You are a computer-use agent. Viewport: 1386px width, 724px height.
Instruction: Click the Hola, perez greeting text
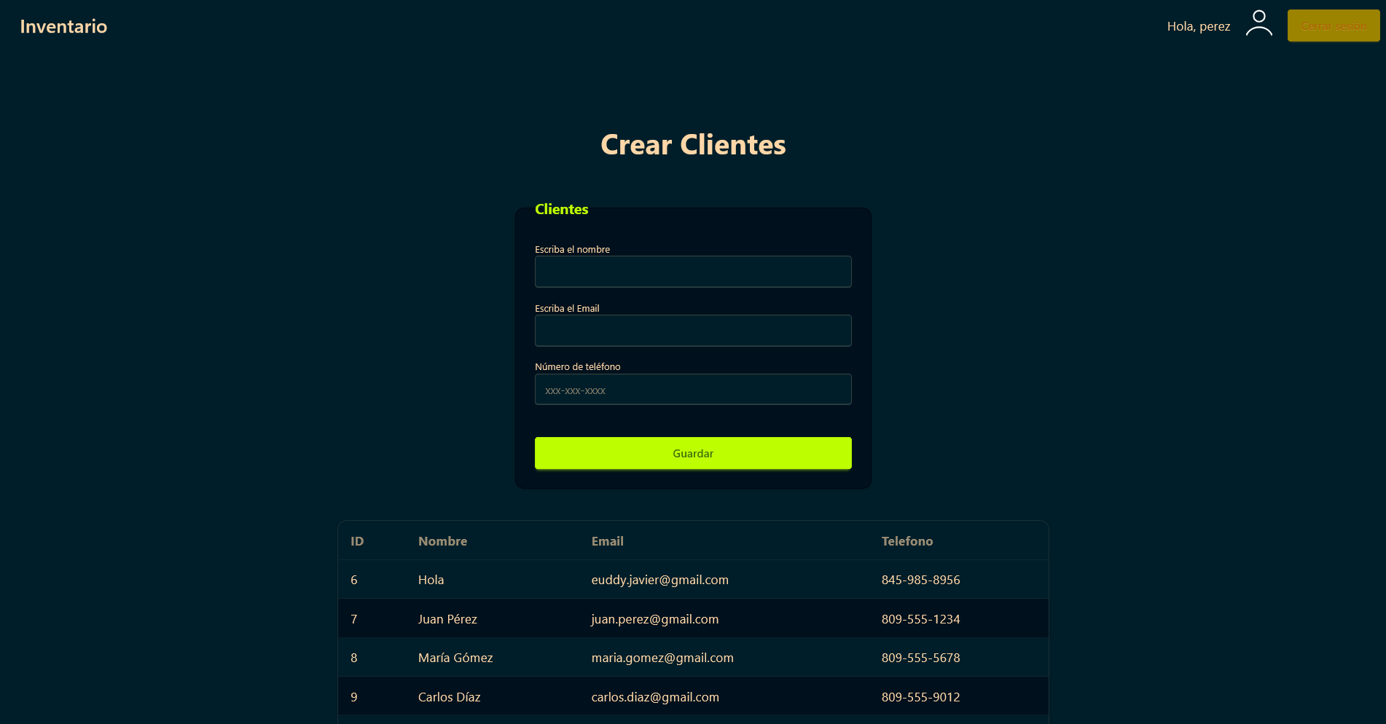1198,27
